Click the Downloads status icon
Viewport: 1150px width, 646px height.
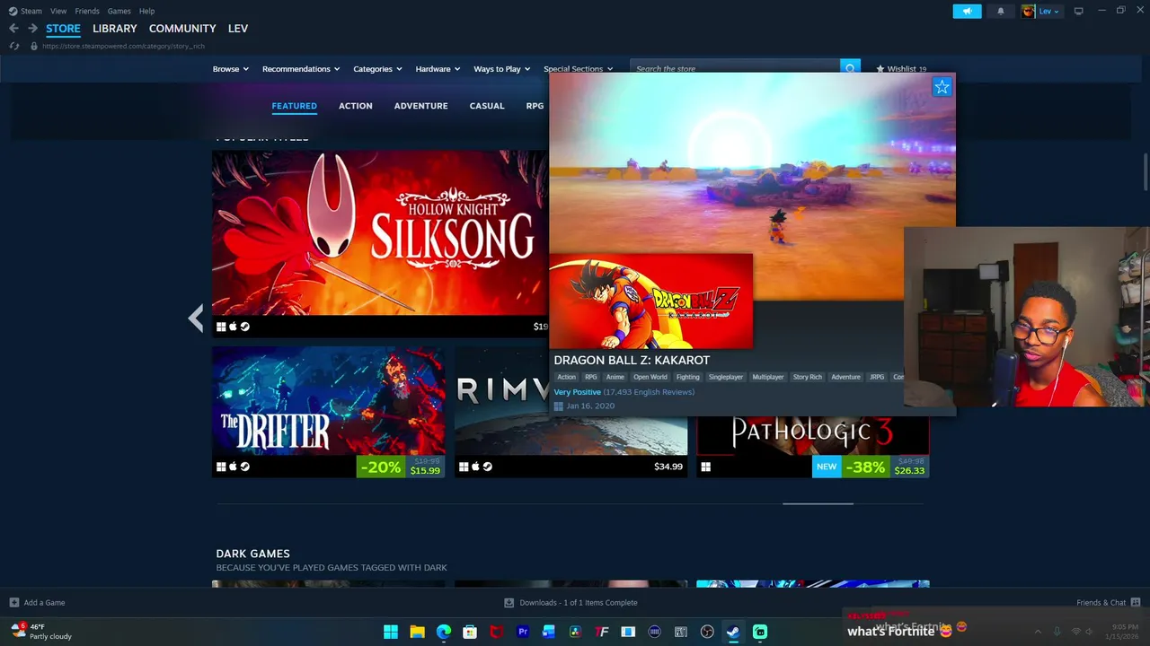pos(509,603)
